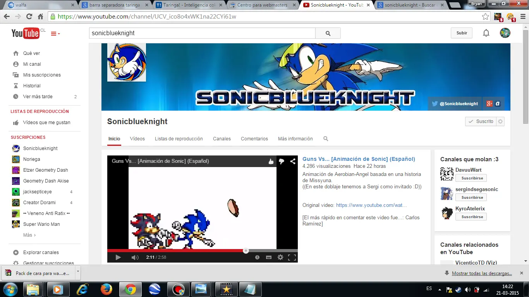The height and width of the screenshot is (297, 529).
Task: Search within the channel using the tab-bar magnifier
Action: tap(326, 138)
